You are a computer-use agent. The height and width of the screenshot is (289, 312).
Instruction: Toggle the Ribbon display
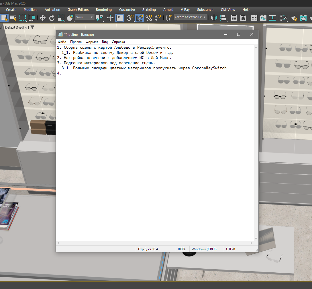[x=254, y=18]
